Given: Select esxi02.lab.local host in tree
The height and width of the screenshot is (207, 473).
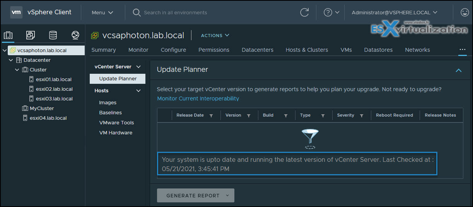Looking at the screenshot, I should [x=54, y=89].
